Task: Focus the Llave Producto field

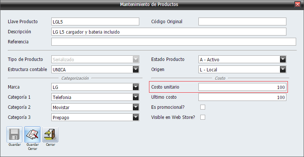Action: (x=95, y=21)
